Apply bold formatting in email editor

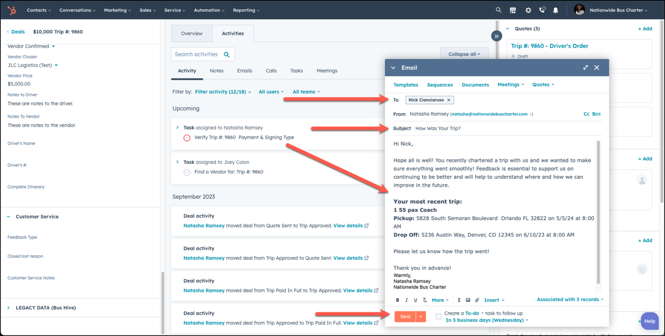(x=398, y=300)
